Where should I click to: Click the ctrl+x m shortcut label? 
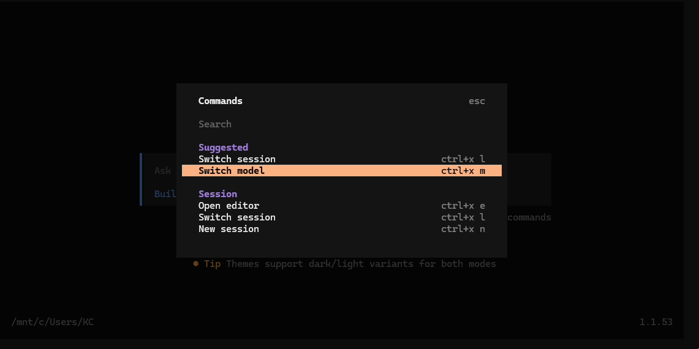pos(463,171)
